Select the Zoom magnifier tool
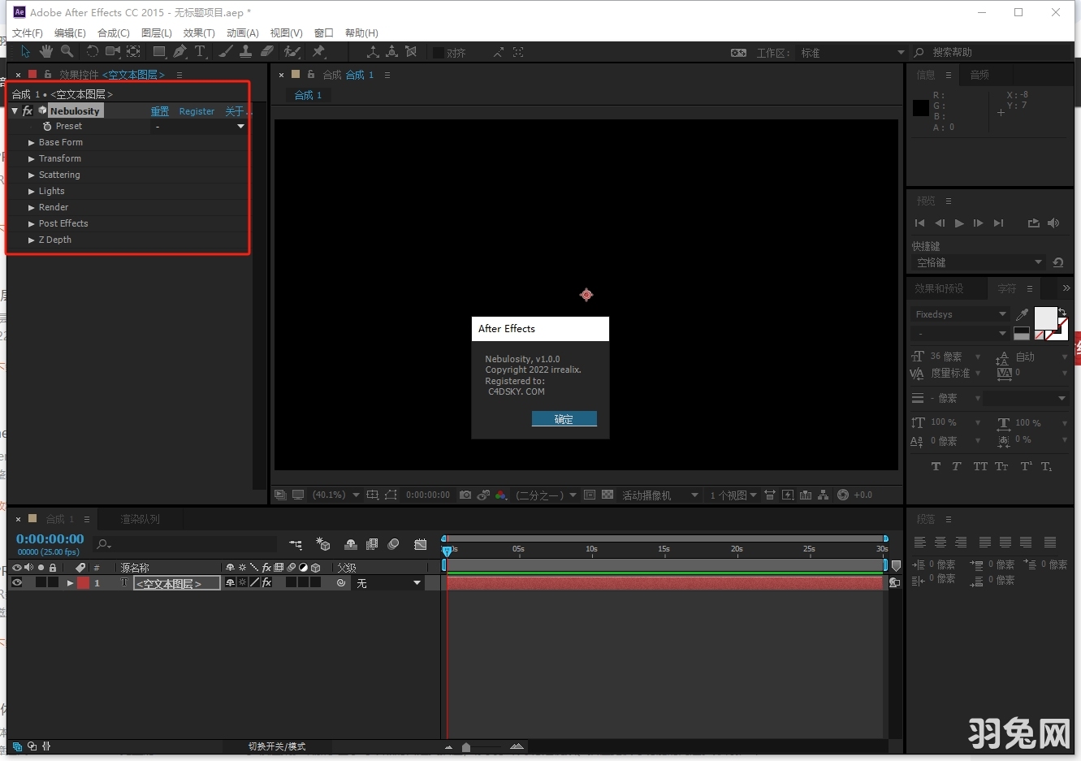1081x761 pixels. pos(67,52)
